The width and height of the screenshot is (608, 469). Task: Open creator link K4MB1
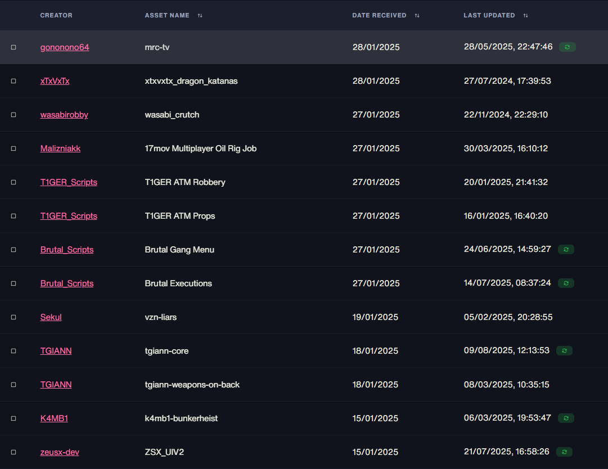click(x=55, y=418)
